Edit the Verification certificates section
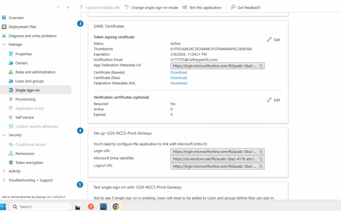 click(x=273, y=100)
